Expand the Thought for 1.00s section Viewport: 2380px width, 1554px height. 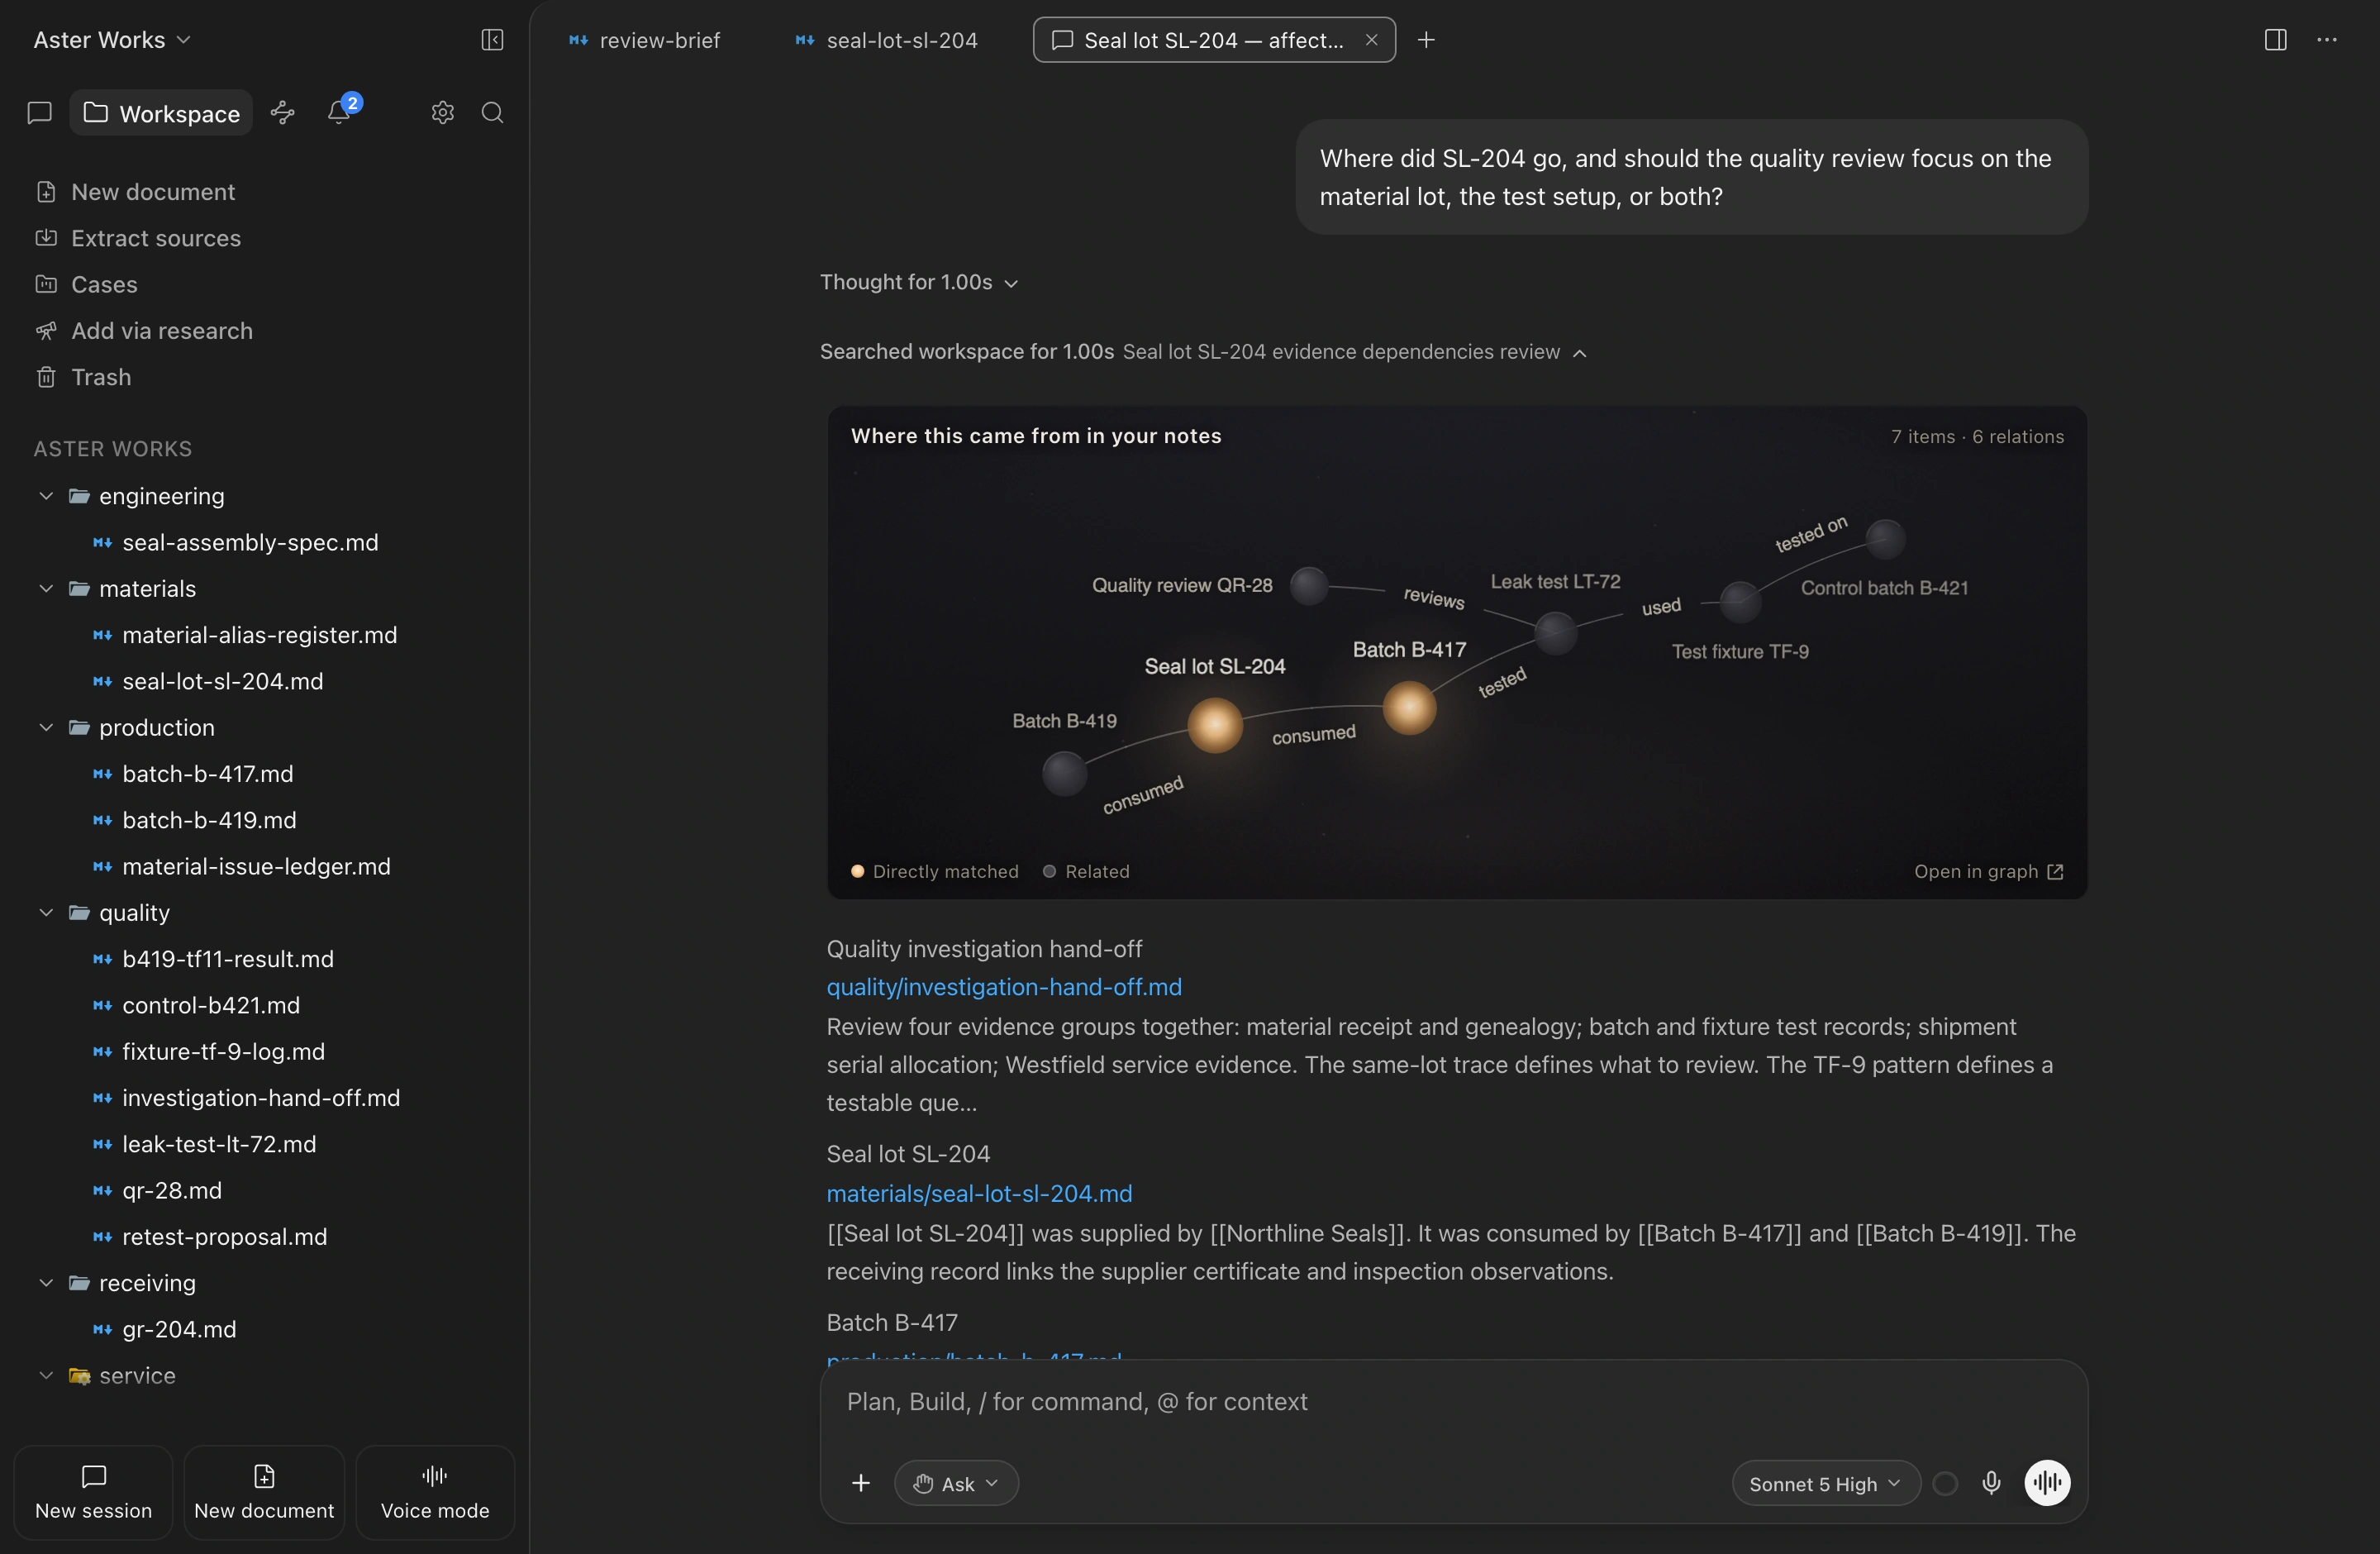coord(919,282)
